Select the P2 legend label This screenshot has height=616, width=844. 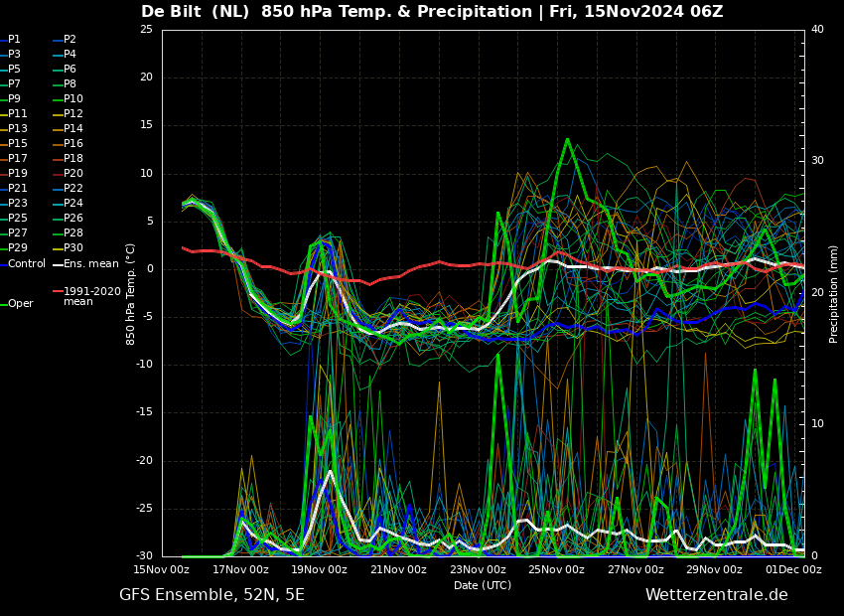point(70,40)
